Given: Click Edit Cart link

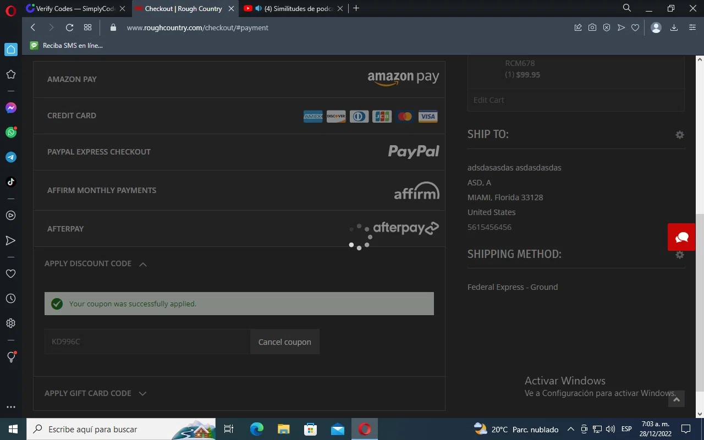Looking at the screenshot, I should (x=488, y=100).
